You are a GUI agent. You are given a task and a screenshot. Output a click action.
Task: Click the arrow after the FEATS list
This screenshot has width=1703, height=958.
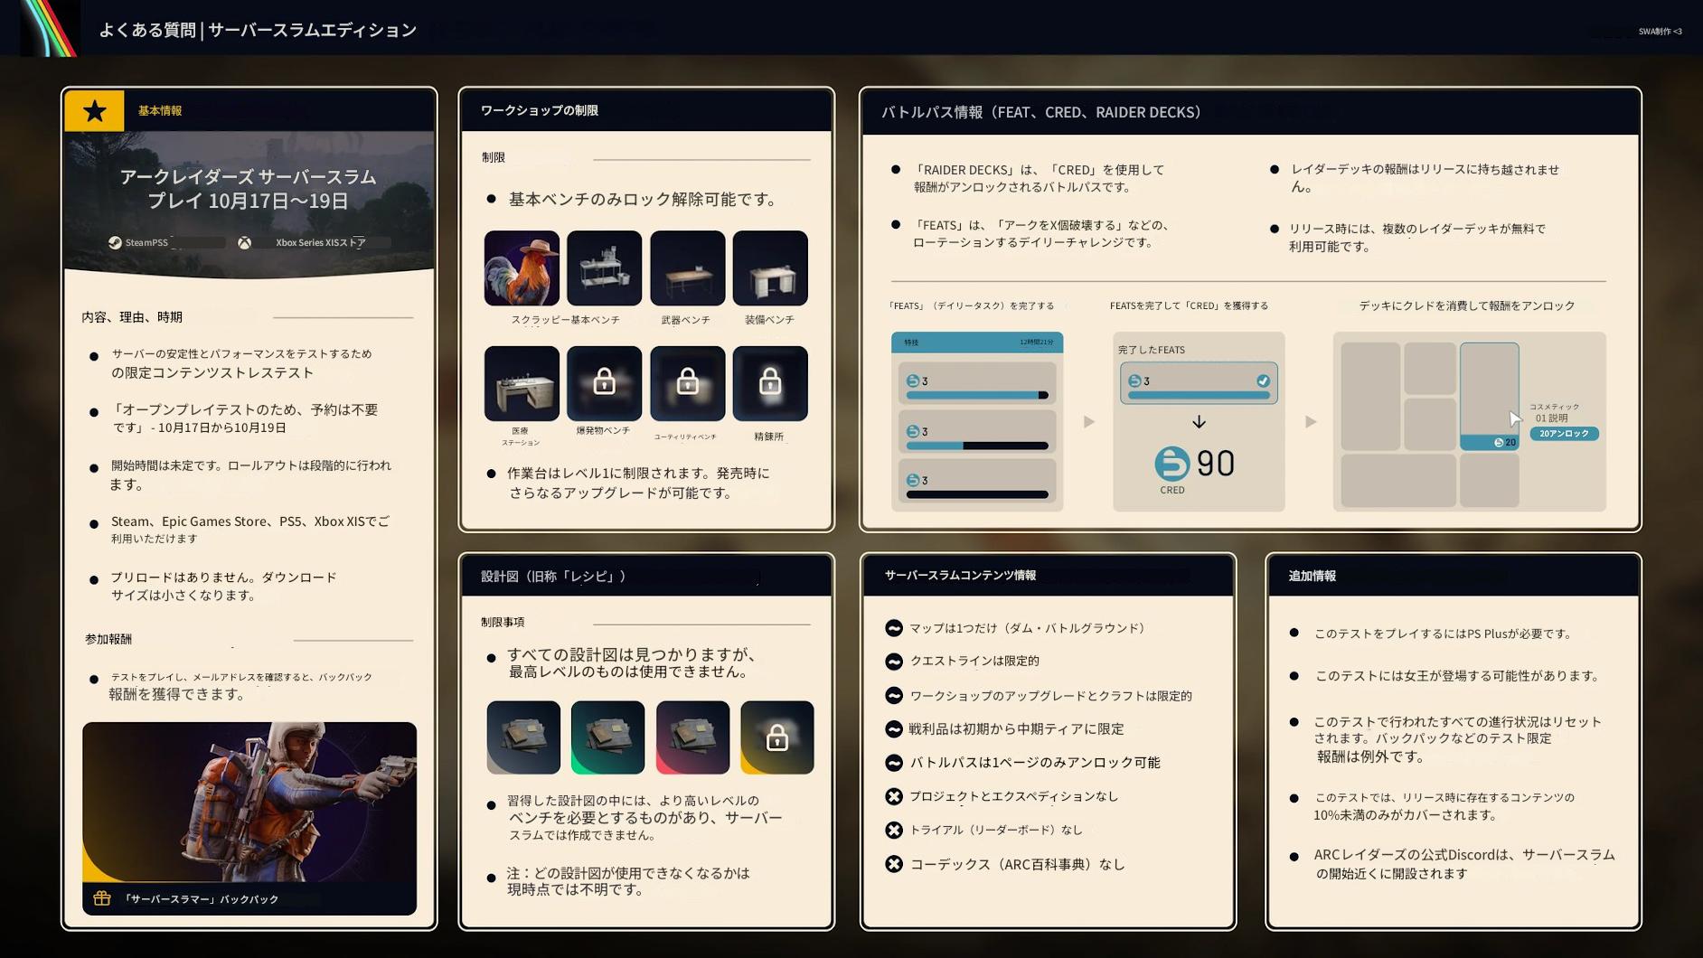click(1089, 422)
